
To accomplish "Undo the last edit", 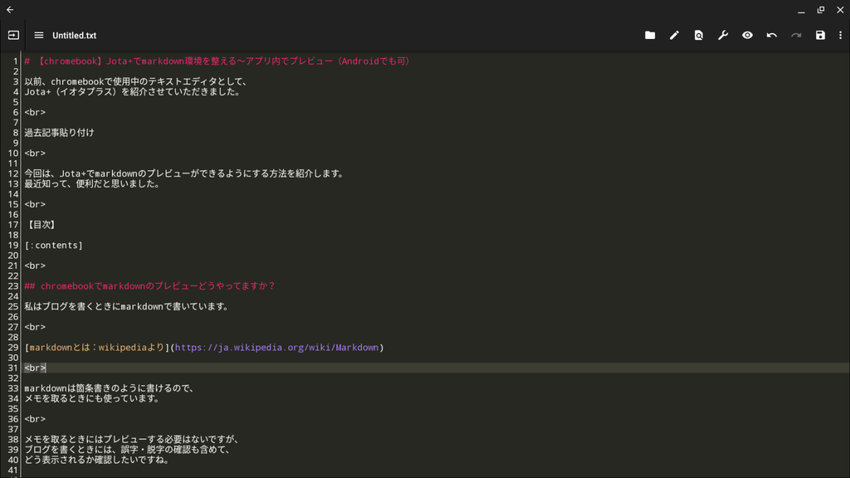I will (x=771, y=35).
